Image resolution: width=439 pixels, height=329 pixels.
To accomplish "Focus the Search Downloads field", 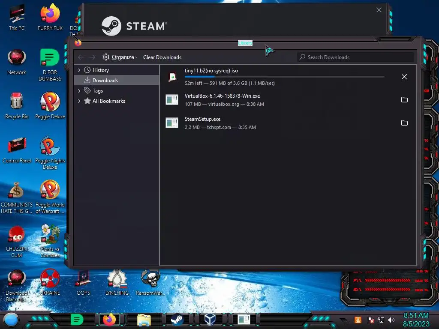I will 355,57.
